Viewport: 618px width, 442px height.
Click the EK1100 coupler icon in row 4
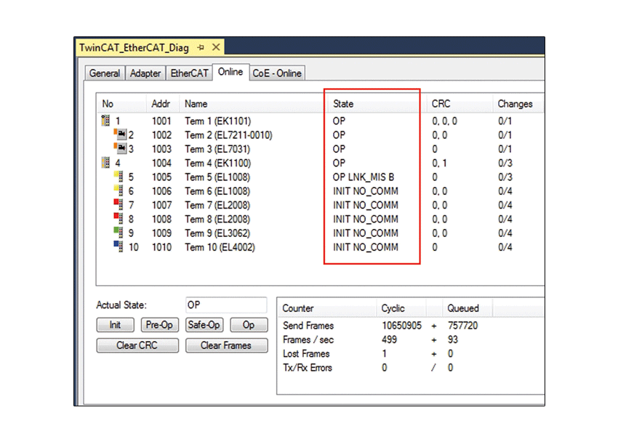(x=105, y=163)
